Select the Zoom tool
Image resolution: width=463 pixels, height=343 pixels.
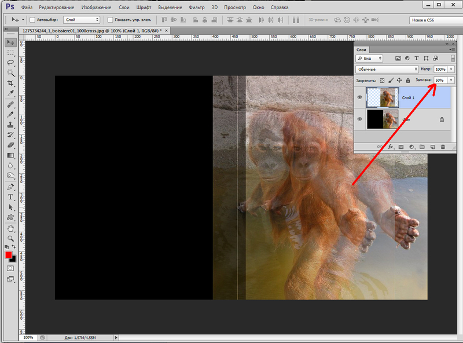10,238
